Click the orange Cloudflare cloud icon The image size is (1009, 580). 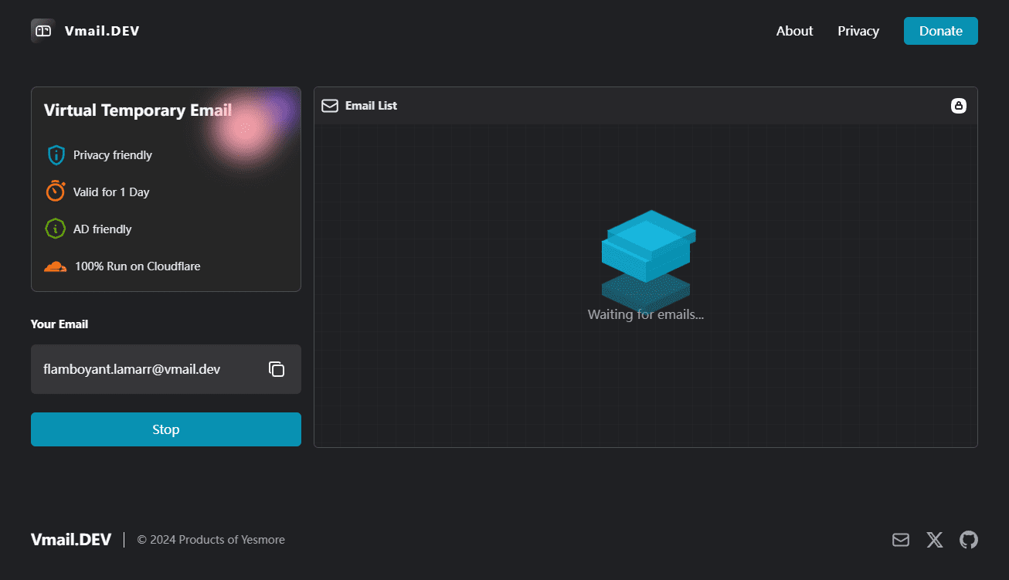coord(55,266)
